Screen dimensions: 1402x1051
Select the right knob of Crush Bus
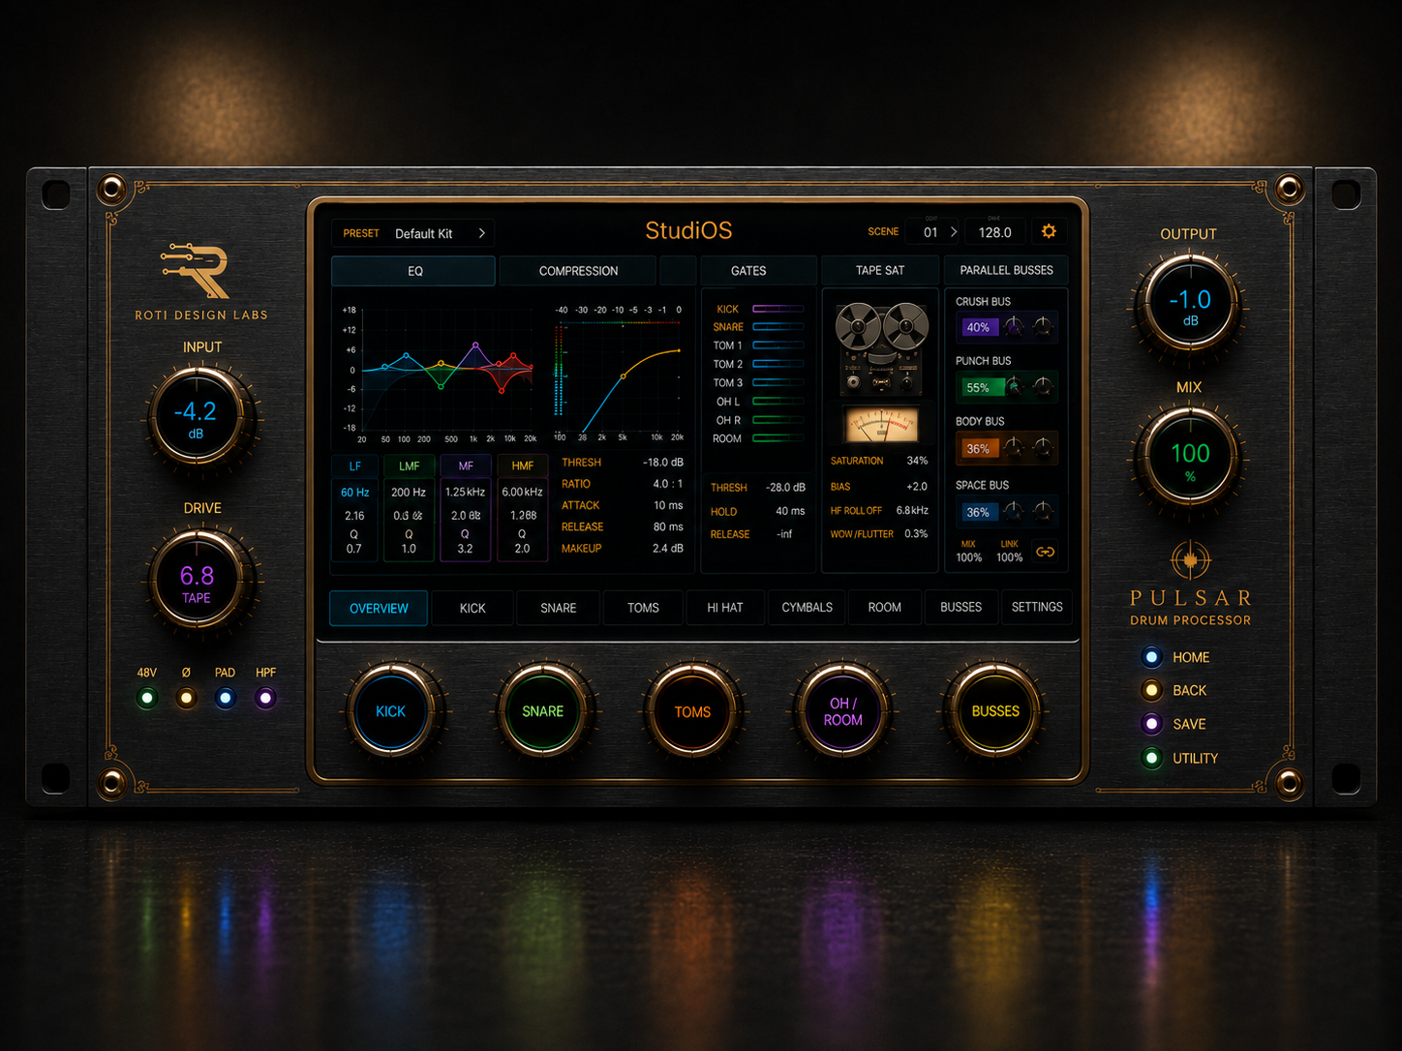1043,326
